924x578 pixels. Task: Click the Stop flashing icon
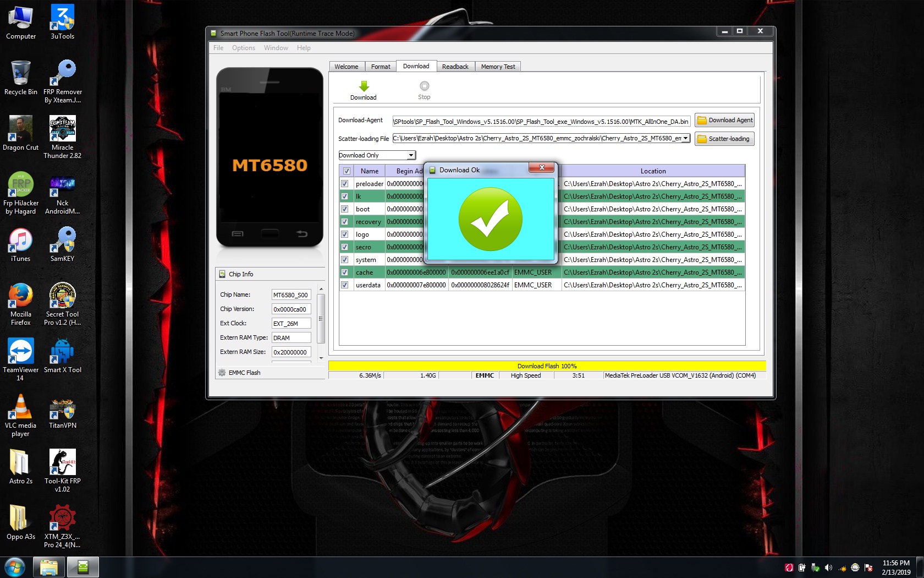(x=424, y=86)
